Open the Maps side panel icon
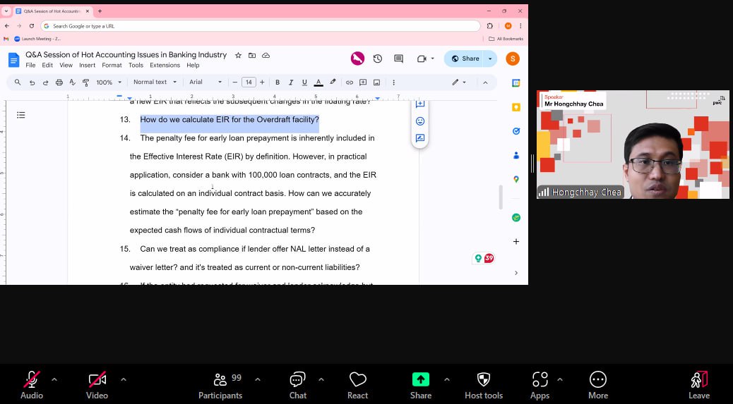733x404 pixels. tap(516, 179)
